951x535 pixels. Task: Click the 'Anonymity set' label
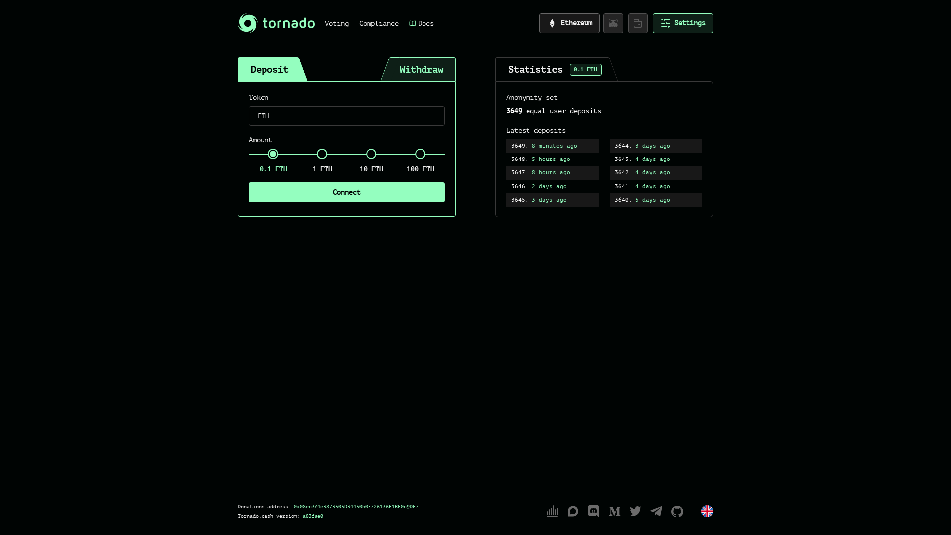coord(532,98)
